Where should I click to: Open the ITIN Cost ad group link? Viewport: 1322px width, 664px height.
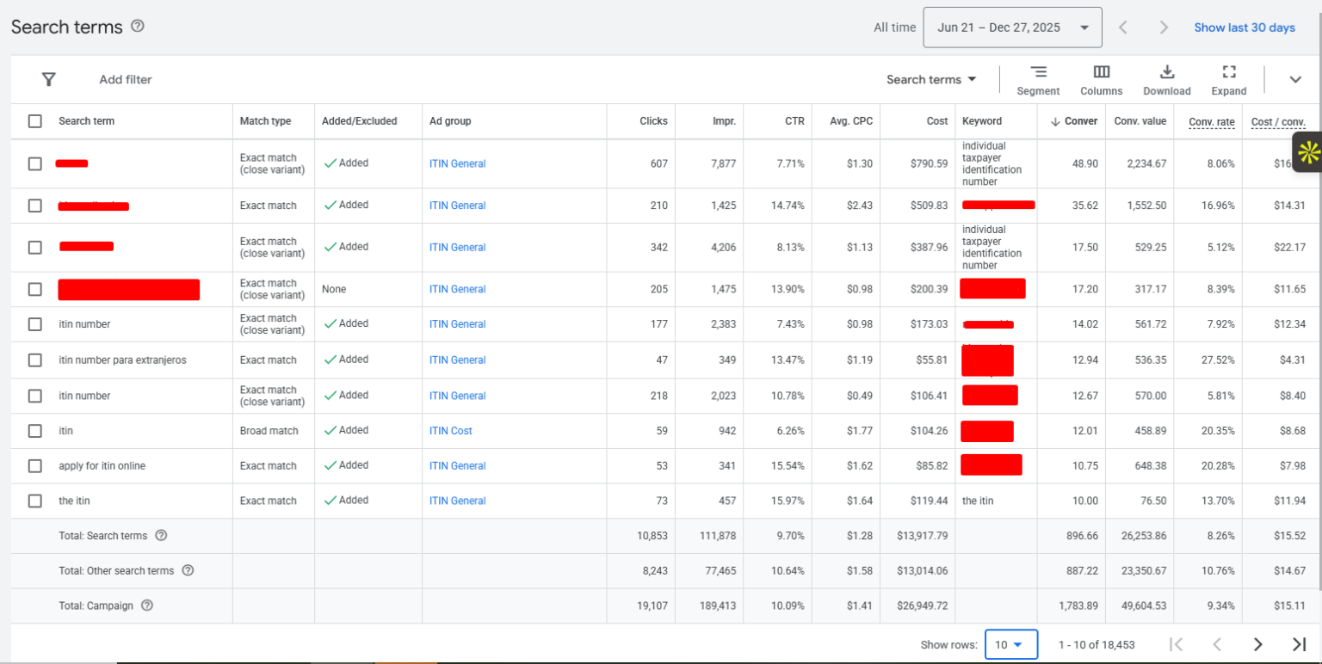tap(451, 431)
